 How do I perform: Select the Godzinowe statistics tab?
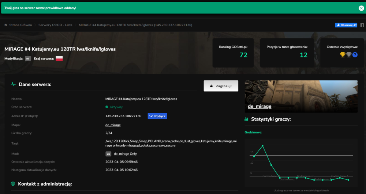click(x=253, y=132)
